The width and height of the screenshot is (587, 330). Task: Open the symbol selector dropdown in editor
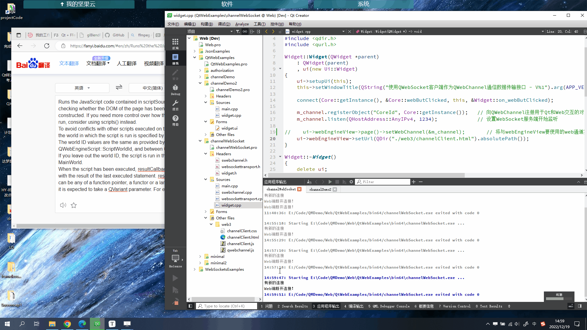pyautogui.click(x=449, y=31)
